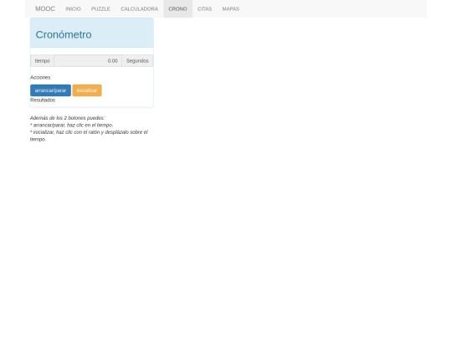452x339 pixels.
Task: Click the hint line starting '* inicializar, haz clic'
Action: click(89, 136)
